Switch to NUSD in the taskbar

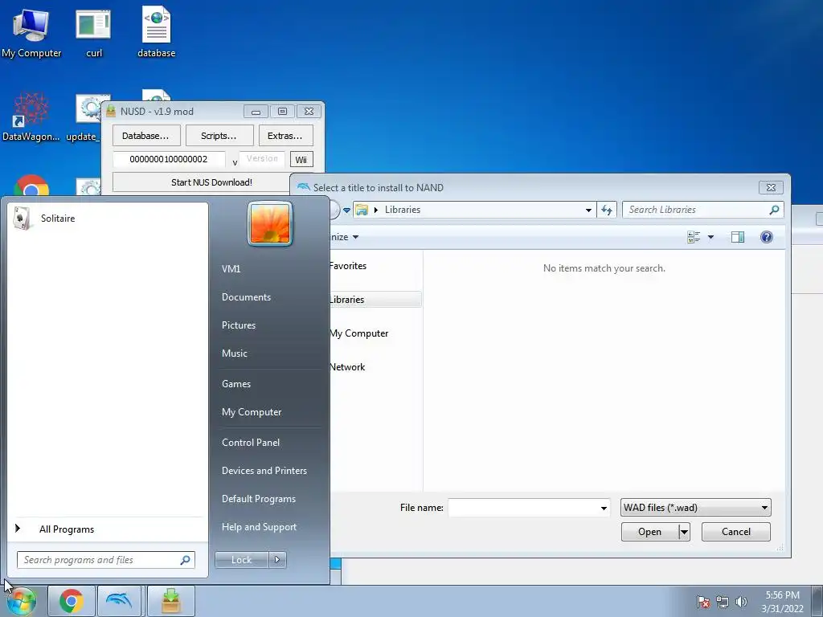(170, 601)
